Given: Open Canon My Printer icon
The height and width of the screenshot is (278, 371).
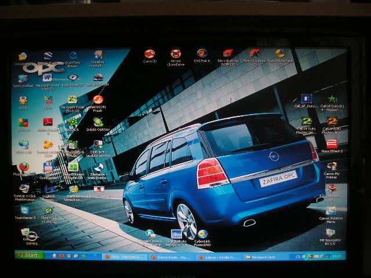Looking at the screenshot, I should click(330, 167).
